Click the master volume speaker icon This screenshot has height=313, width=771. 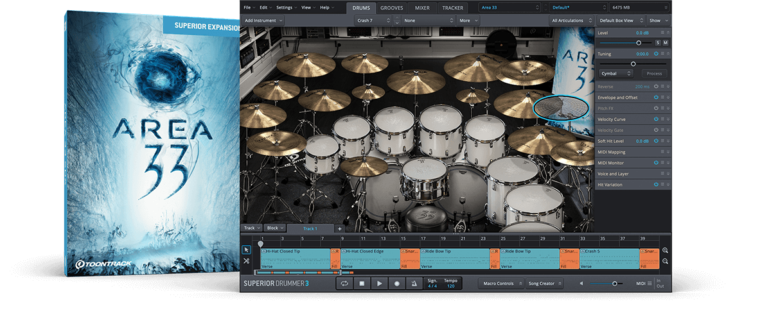point(581,283)
